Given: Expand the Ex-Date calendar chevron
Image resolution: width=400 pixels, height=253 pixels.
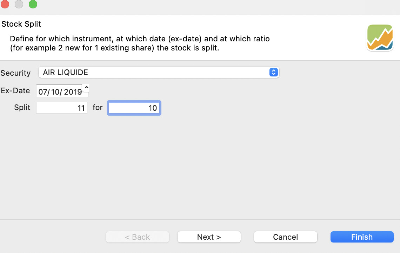Looking at the screenshot, I should (86, 88).
